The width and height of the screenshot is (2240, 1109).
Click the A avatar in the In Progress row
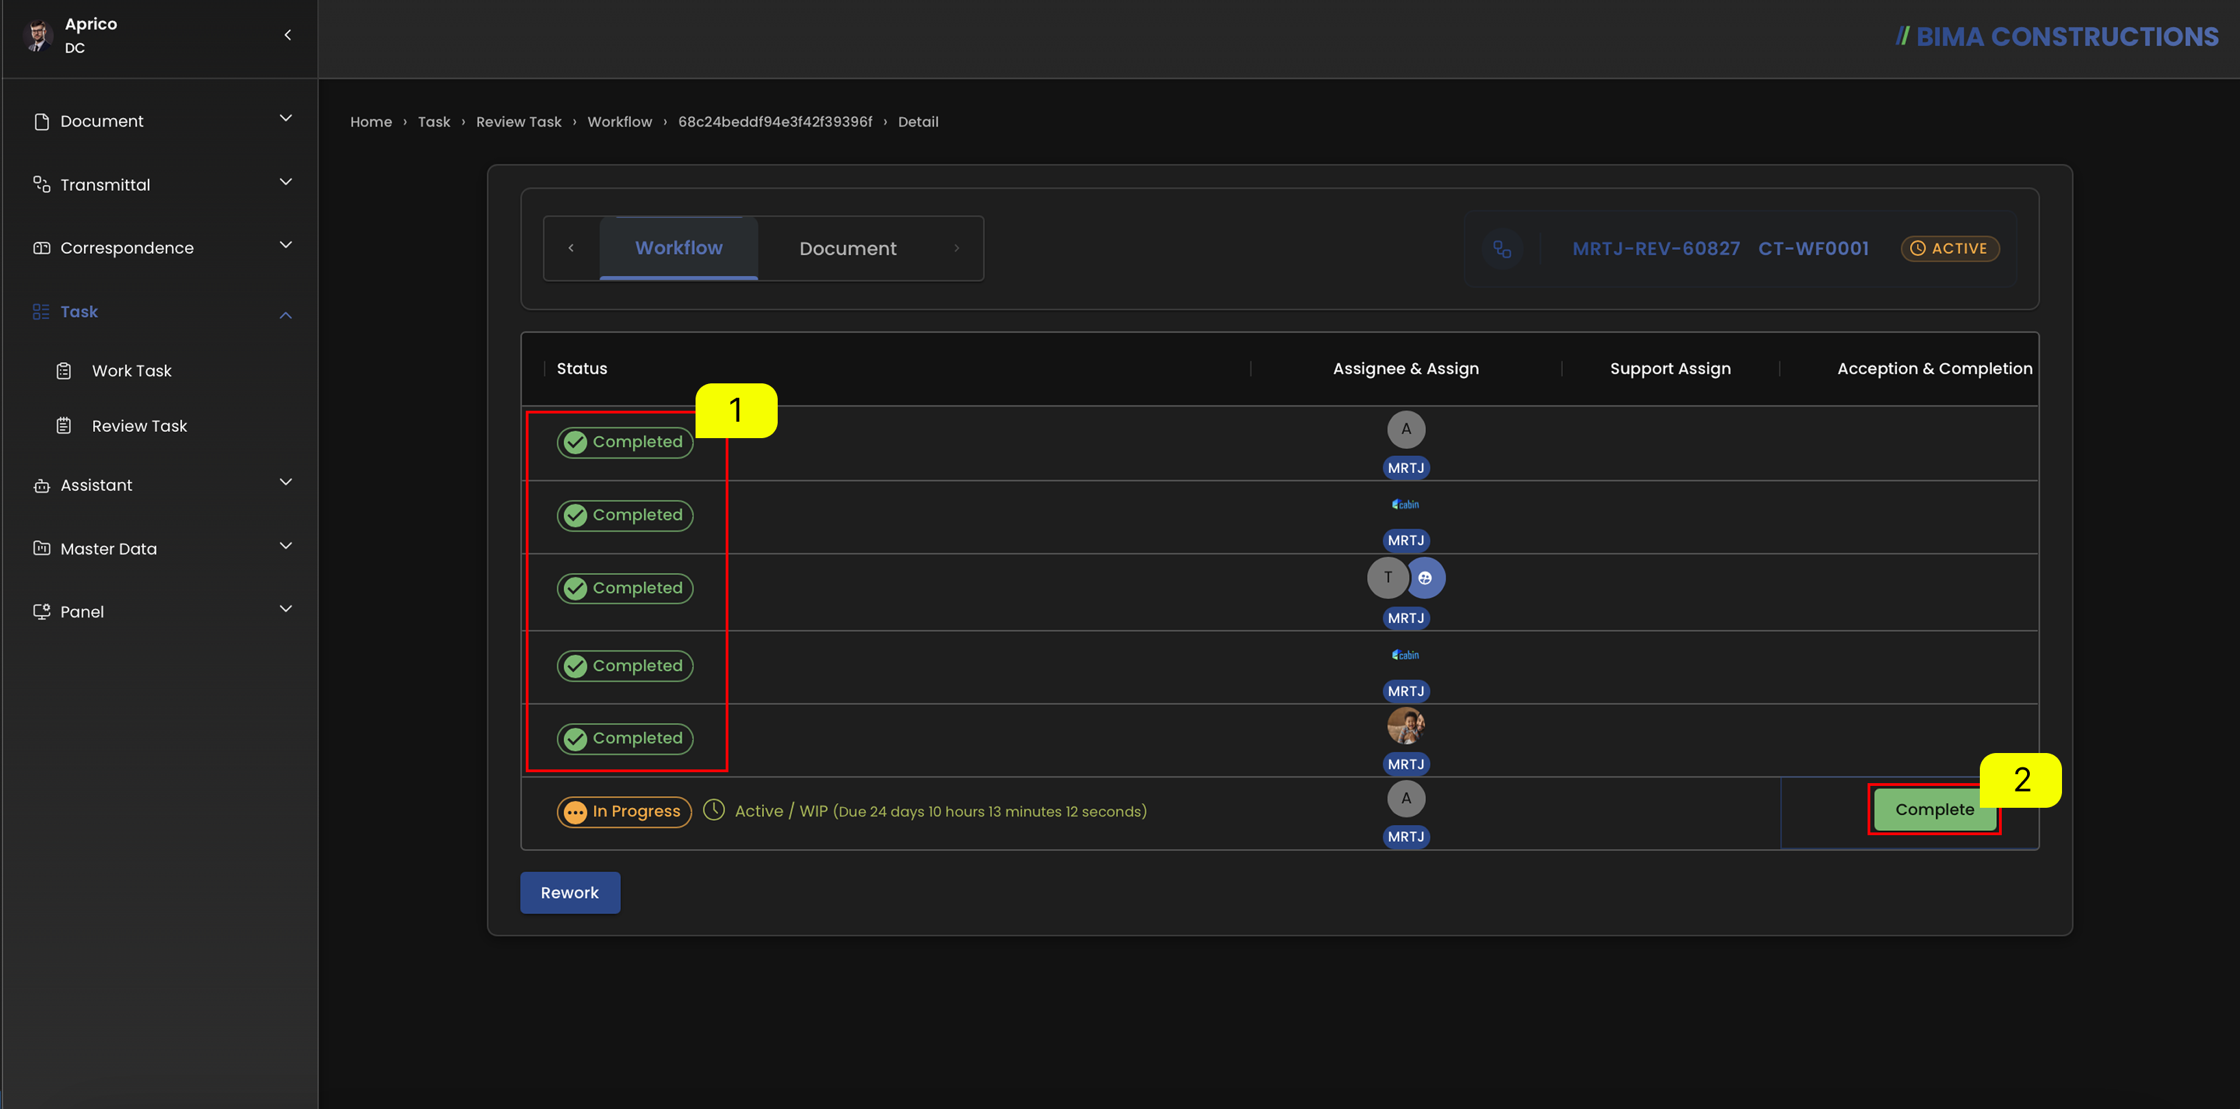point(1405,798)
